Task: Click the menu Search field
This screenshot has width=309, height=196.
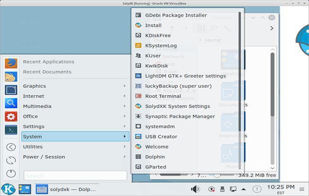Action: [x=75, y=176]
